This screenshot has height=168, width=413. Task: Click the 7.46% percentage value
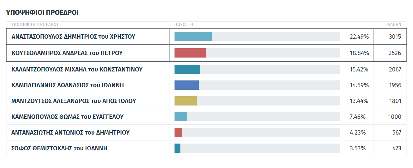pos(358,117)
